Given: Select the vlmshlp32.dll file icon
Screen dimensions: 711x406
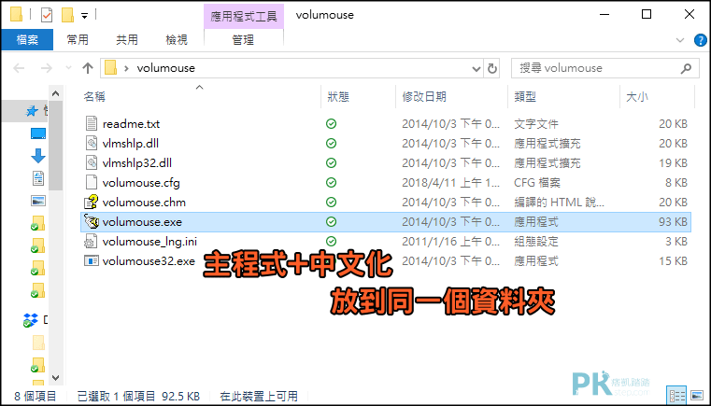Looking at the screenshot, I should pyautogui.click(x=92, y=162).
